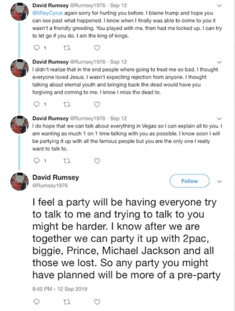Open options chevron on Vegas tweet
This screenshot has width=235, height=311.
point(219,119)
